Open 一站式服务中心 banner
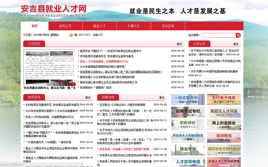Screen dimensions: 268x167 (x=188, y=100)
